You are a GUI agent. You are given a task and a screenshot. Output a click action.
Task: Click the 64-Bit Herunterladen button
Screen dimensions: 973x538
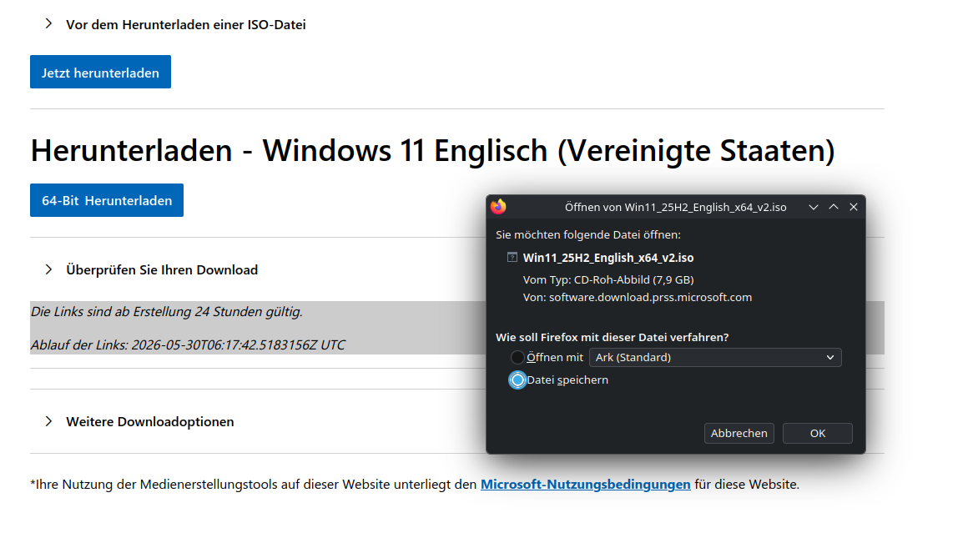107,200
